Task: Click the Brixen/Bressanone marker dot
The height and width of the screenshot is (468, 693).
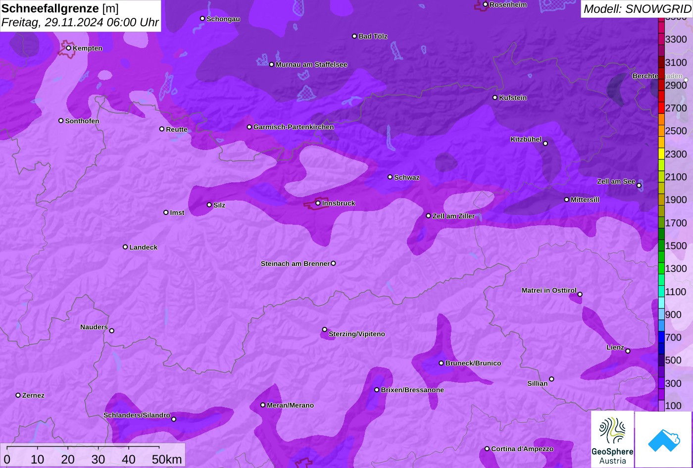Action: [x=377, y=390]
